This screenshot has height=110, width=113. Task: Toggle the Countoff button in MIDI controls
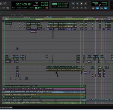95,2
